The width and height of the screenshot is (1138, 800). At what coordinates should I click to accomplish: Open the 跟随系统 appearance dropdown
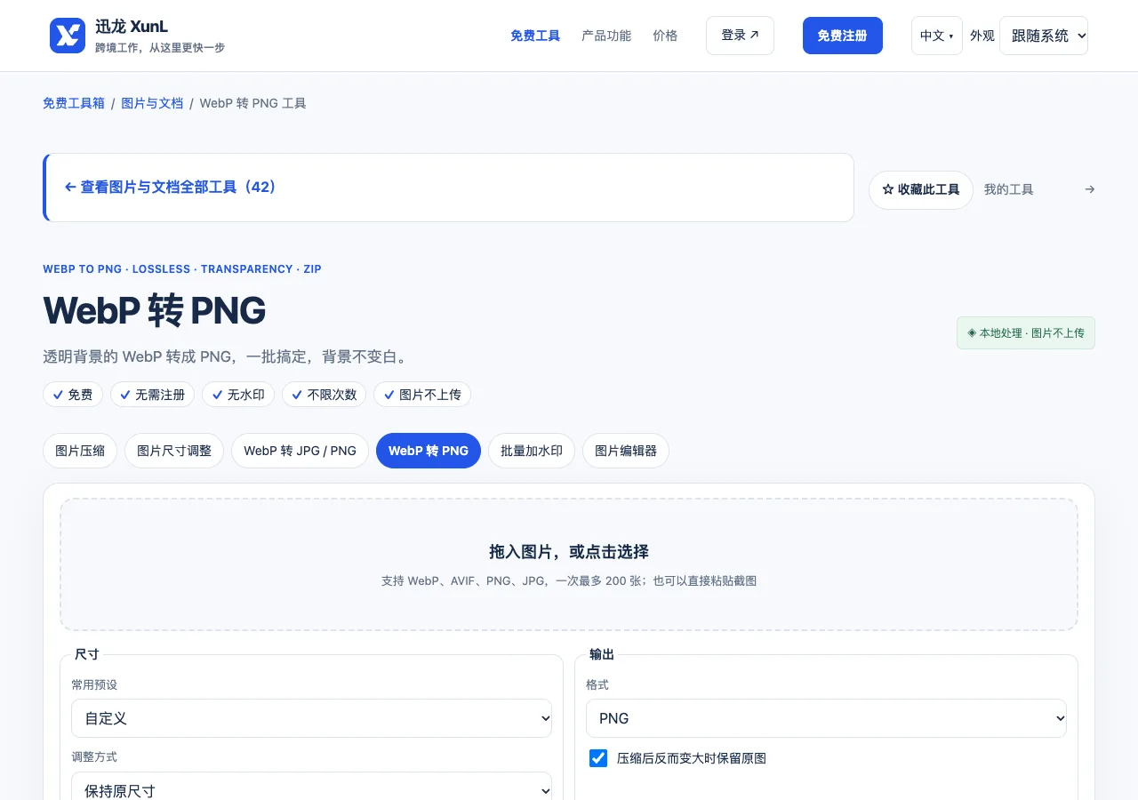click(x=1044, y=36)
